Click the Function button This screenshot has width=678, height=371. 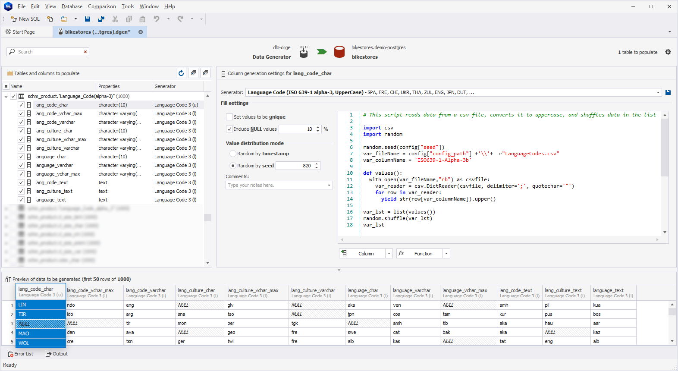click(x=419, y=254)
